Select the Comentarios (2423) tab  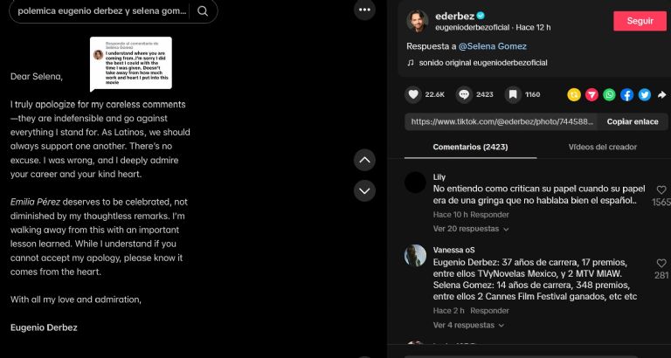pos(470,148)
